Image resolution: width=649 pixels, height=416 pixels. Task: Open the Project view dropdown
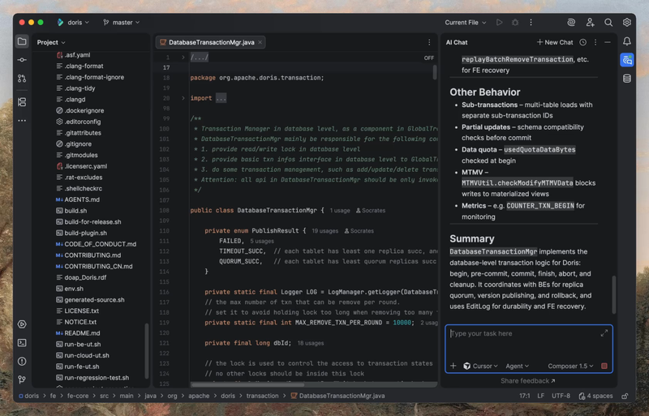pos(51,42)
